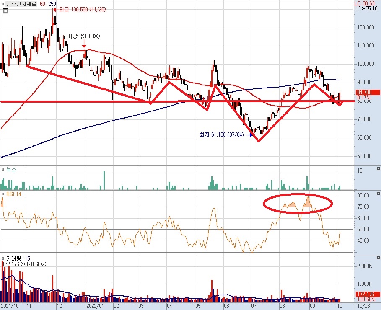Click the 110,000 price axis label
The height and width of the screenshot is (310, 381).
pyautogui.click(x=365, y=45)
